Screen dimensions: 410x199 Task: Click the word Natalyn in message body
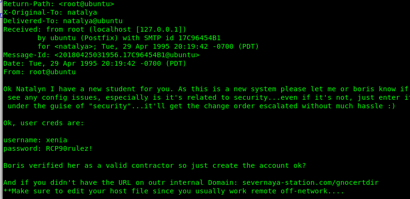[x=31, y=89]
